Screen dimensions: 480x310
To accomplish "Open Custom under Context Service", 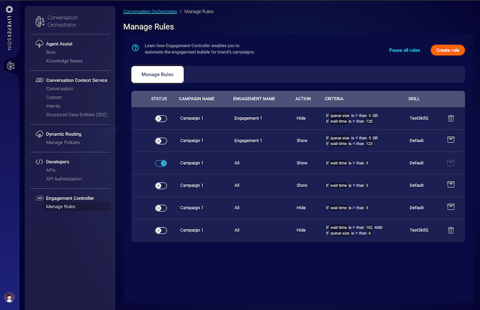I will pos(54,97).
